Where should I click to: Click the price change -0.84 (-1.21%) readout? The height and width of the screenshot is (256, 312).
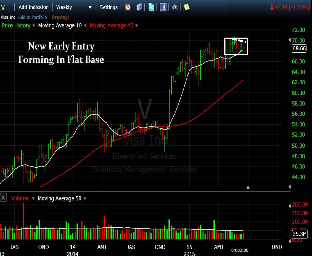click(290, 7)
